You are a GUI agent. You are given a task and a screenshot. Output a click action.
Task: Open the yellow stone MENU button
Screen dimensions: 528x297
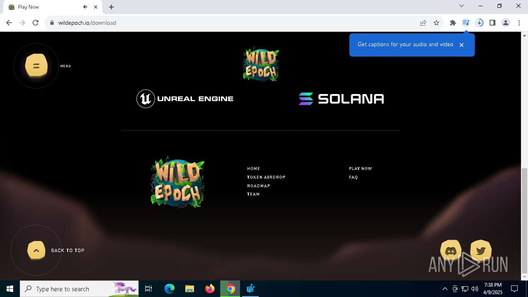point(36,66)
